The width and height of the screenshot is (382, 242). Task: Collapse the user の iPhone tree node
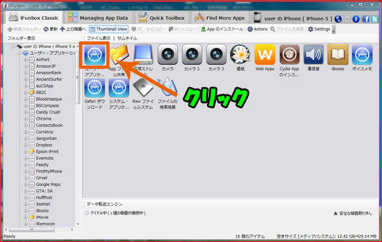pos(13,46)
